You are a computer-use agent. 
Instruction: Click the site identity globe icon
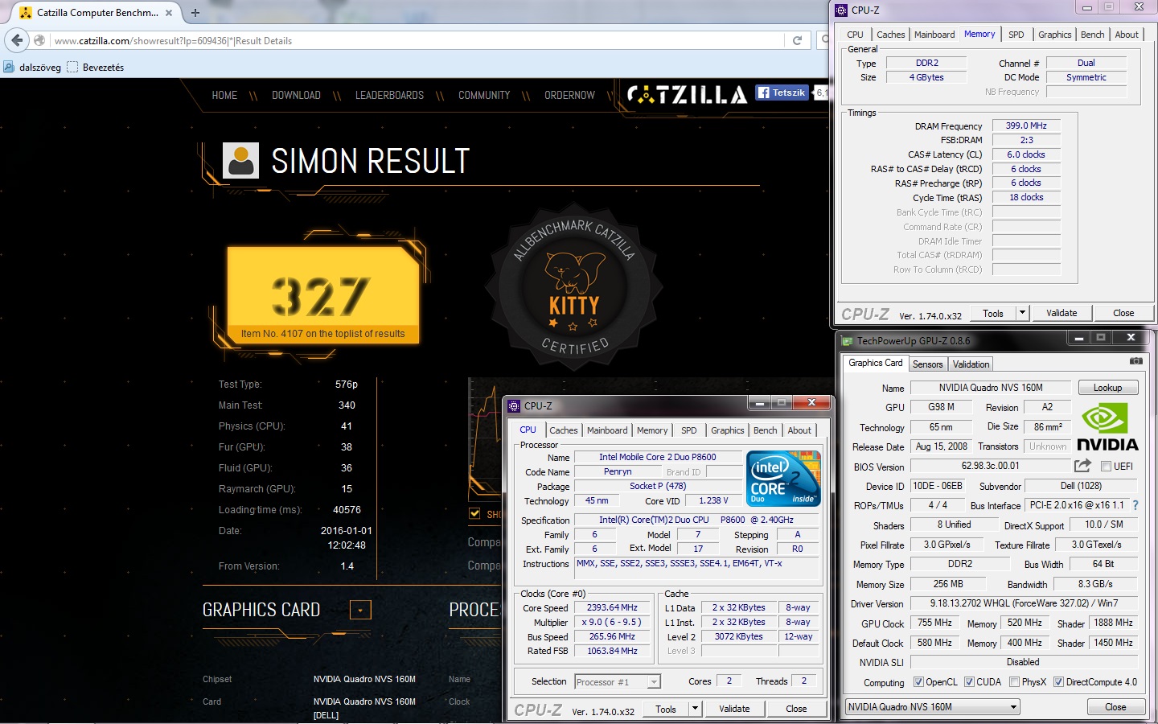pyautogui.click(x=39, y=40)
